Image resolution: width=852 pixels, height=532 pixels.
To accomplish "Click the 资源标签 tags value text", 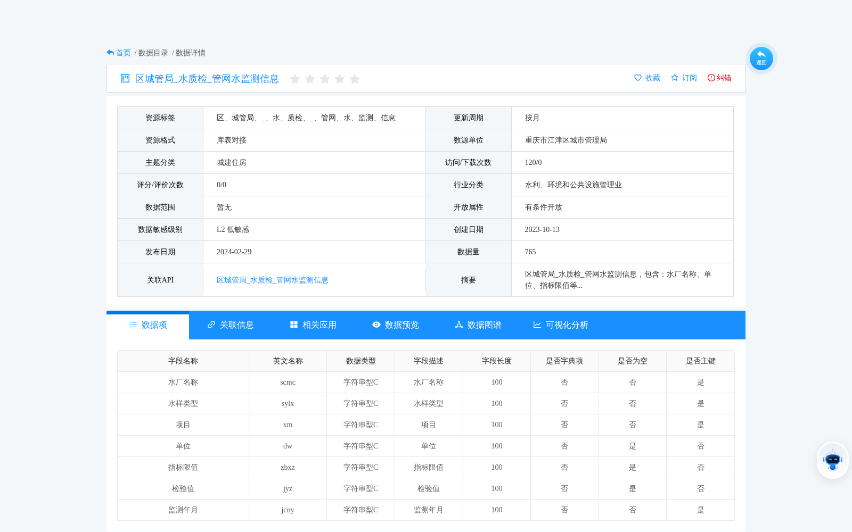I will click(x=306, y=118).
